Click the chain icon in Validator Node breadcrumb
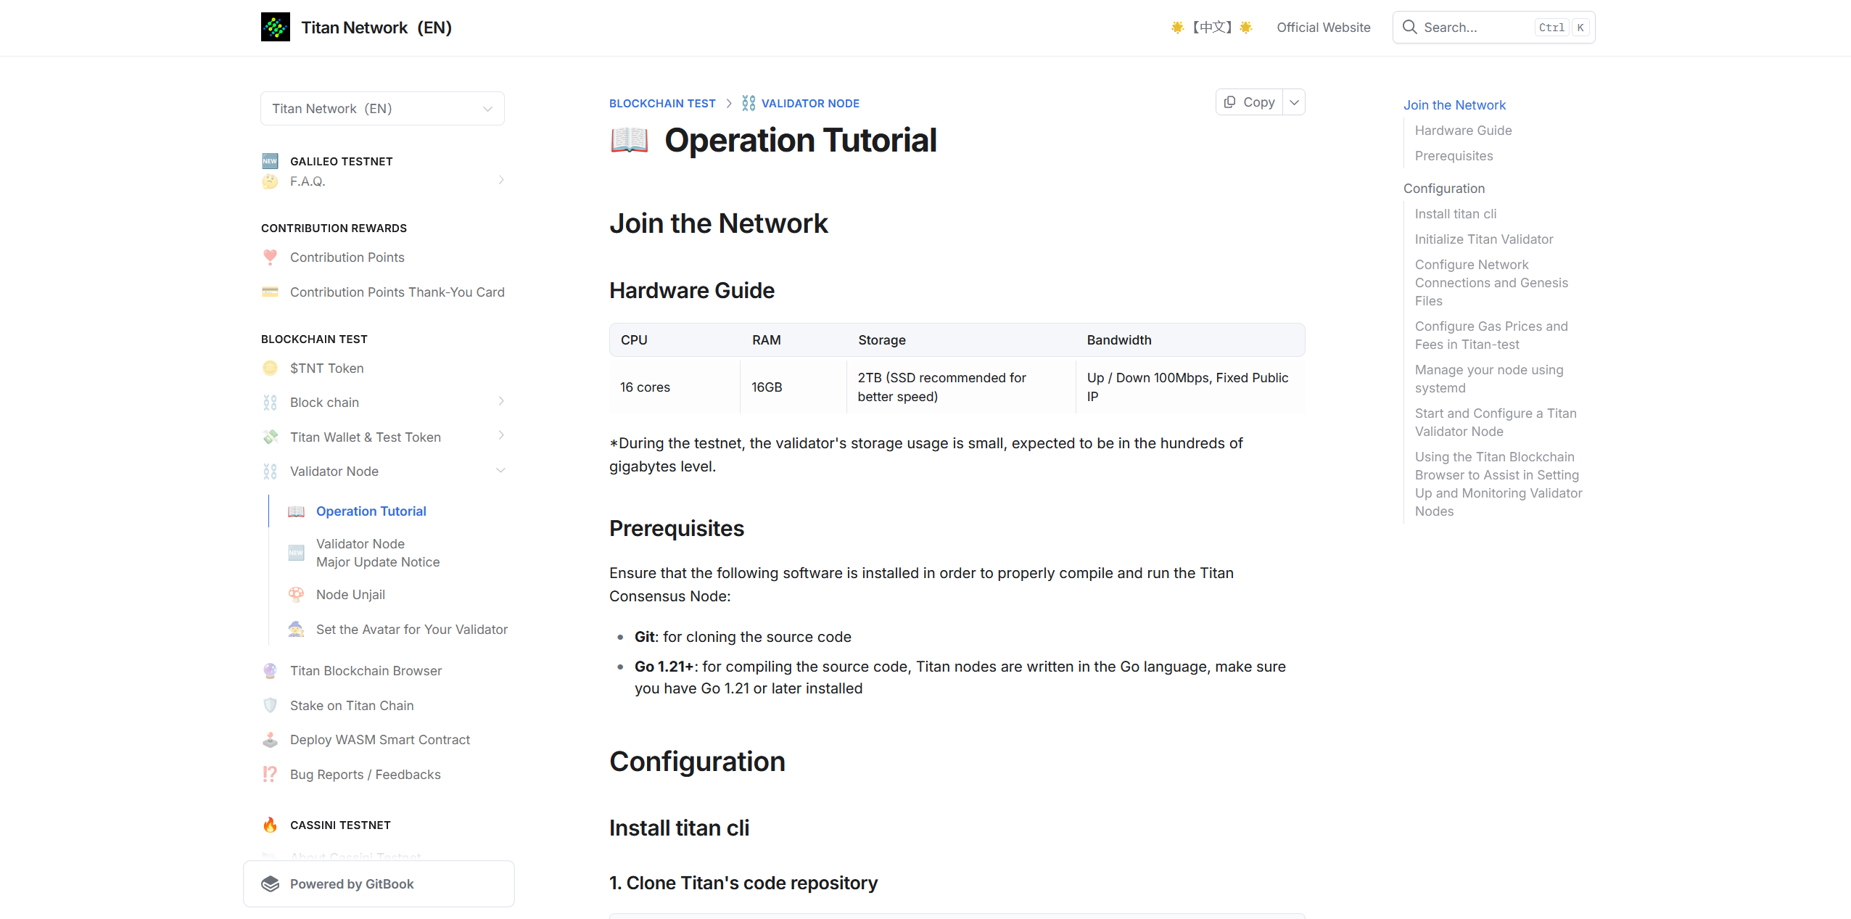The height and width of the screenshot is (919, 1851). pyautogui.click(x=749, y=103)
